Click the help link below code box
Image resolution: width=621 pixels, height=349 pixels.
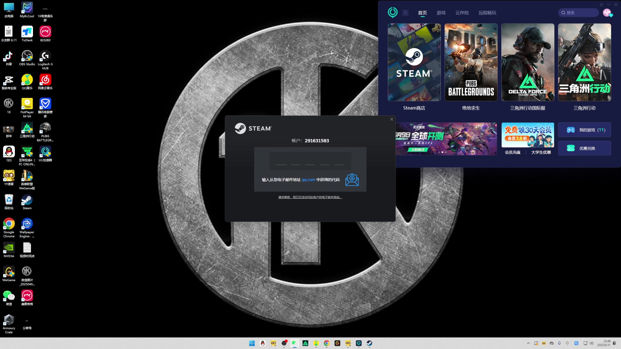tap(310, 197)
